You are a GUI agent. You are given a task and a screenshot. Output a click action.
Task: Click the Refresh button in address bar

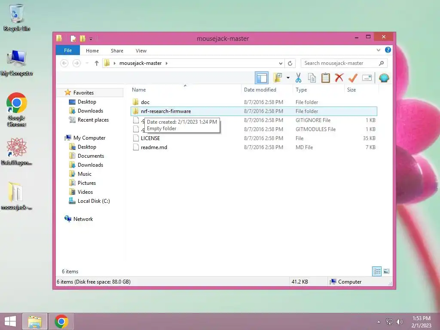click(290, 64)
